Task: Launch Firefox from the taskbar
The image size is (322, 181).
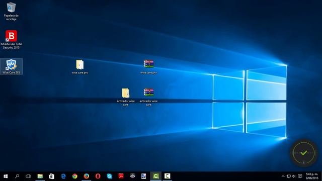Action: (x=86, y=176)
